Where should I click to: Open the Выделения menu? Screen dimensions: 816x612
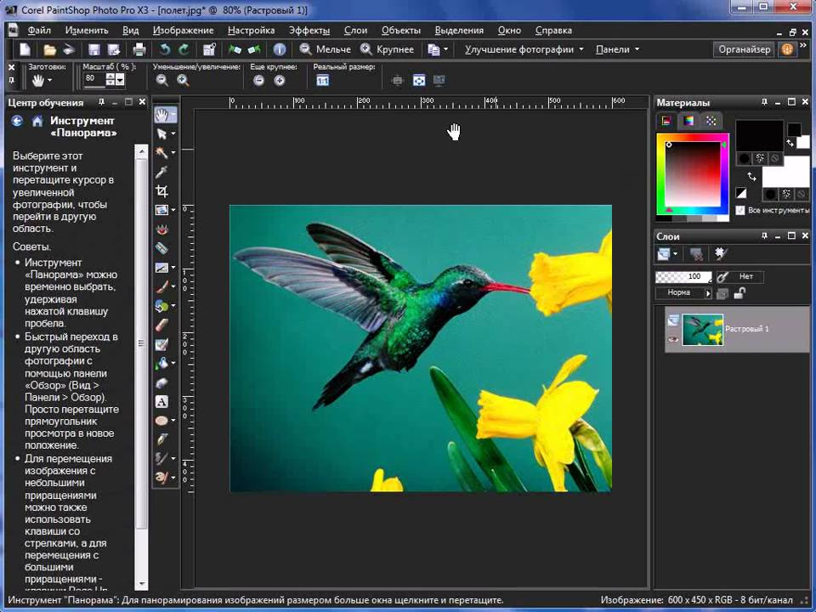[459, 31]
